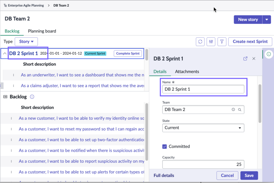Click the info icon on right sidebar
Viewport: 274px width, 183px height.
269,54
